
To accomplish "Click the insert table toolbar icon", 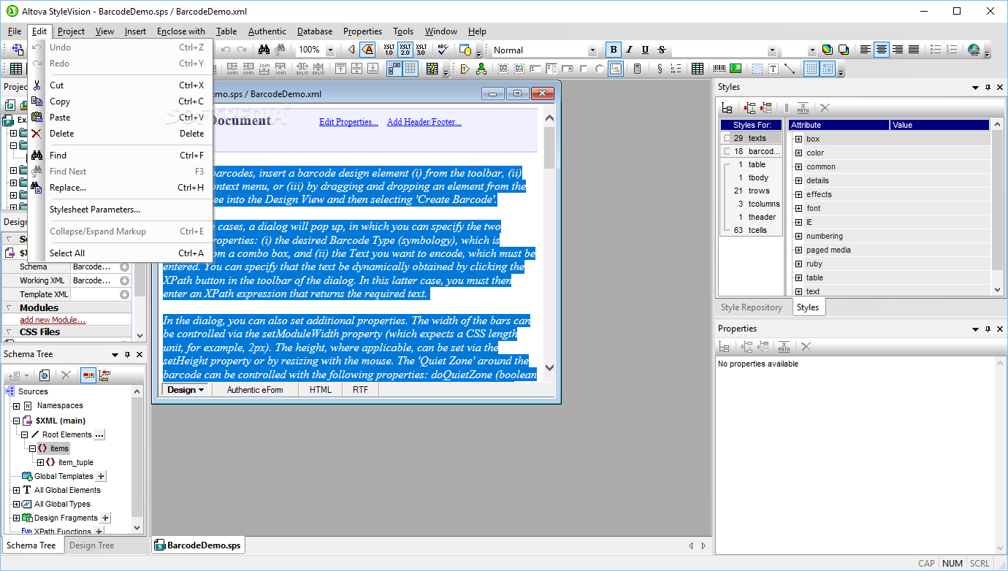I will coord(698,69).
